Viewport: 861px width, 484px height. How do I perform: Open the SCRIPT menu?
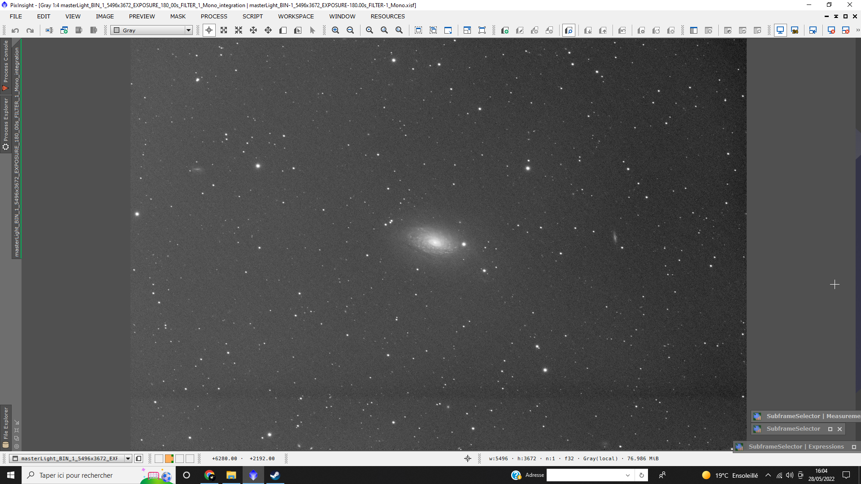(252, 17)
